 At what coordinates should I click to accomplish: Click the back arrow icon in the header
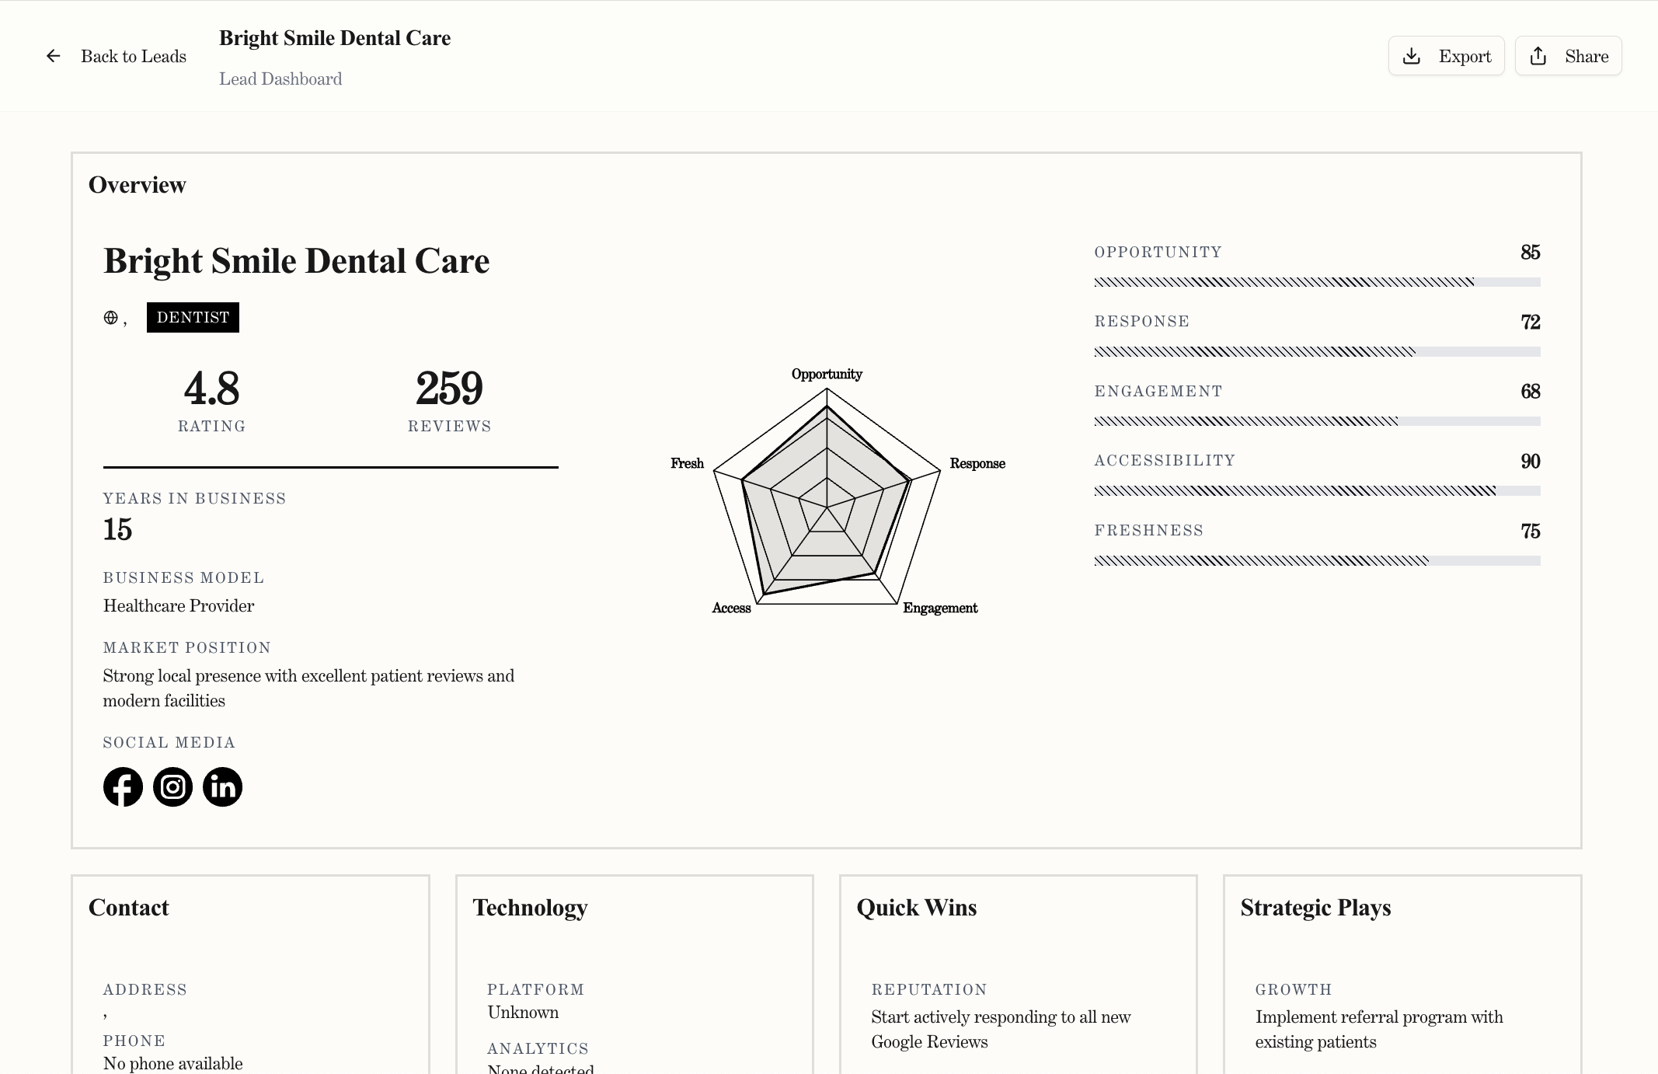point(52,55)
